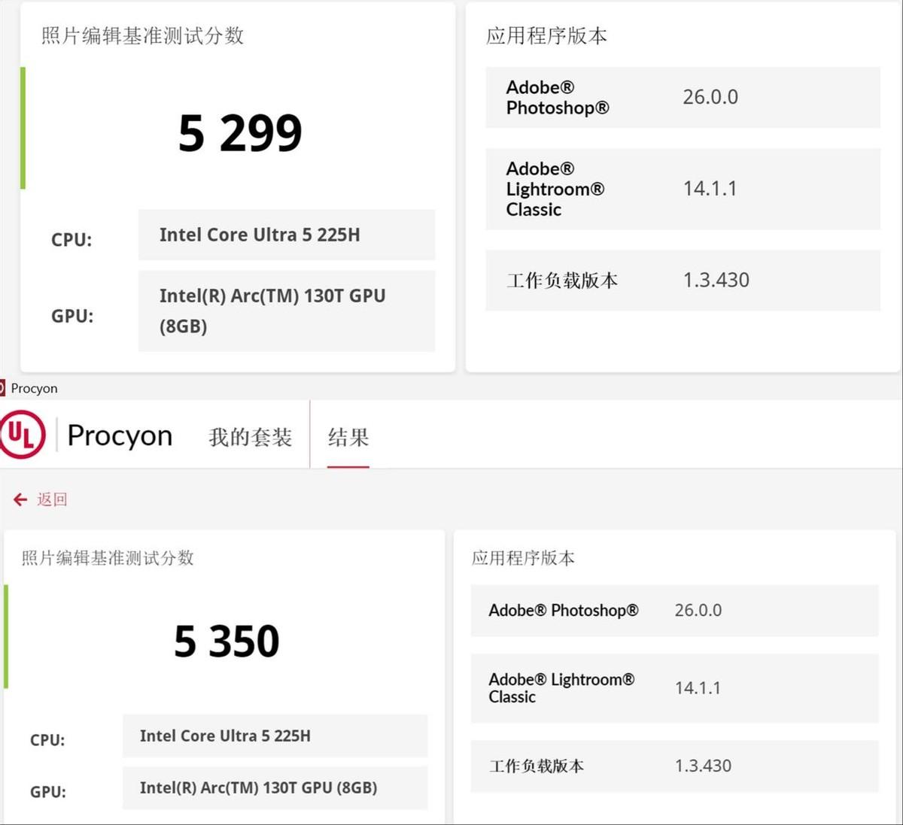Image resolution: width=903 pixels, height=825 pixels.
Task: Click the back arrow icon
Action: 20,499
